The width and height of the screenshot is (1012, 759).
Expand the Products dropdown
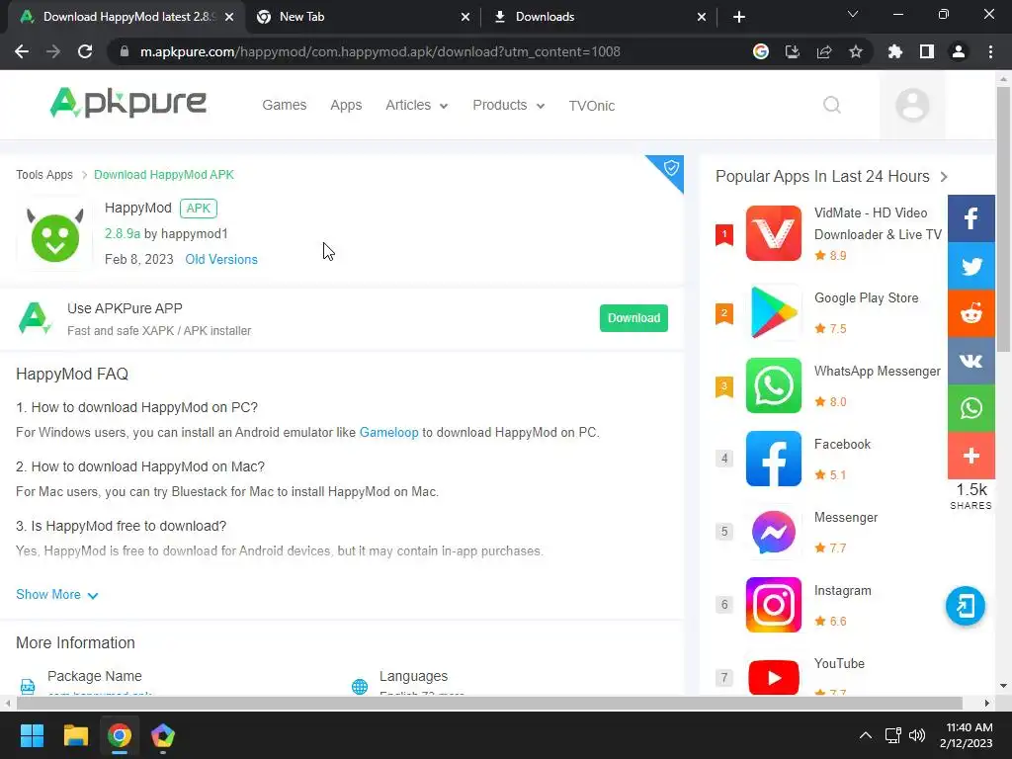click(x=509, y=105)
